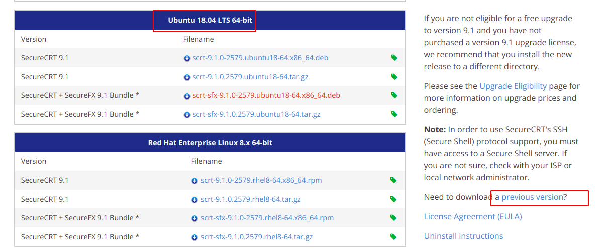Click SecureCRT 9.1 label for Ubuntu .deb row
Image resolution: width=610 pixels, height=249 pixels.
(x=45, y=58)
